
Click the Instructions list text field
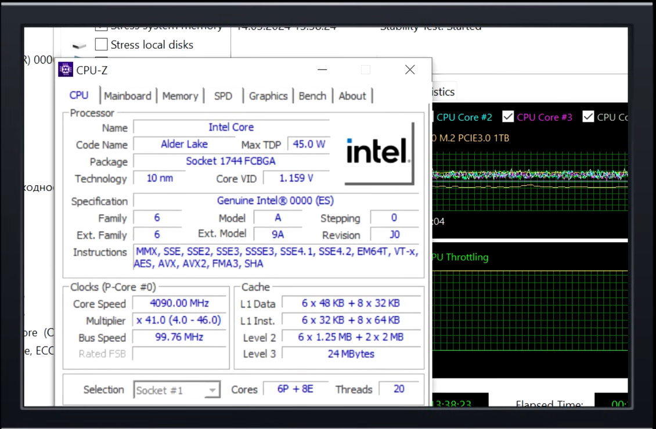[276, 257]
